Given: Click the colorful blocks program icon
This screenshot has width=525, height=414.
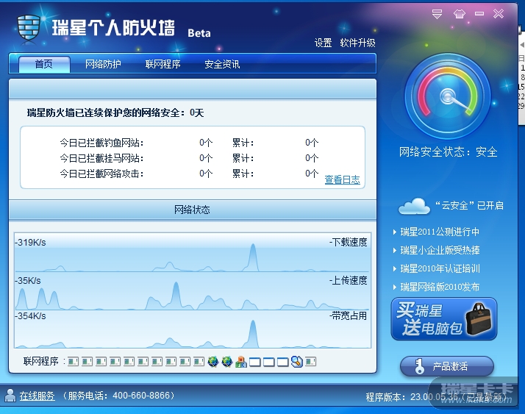Looking at the screenshot, I should click(241, 362).
